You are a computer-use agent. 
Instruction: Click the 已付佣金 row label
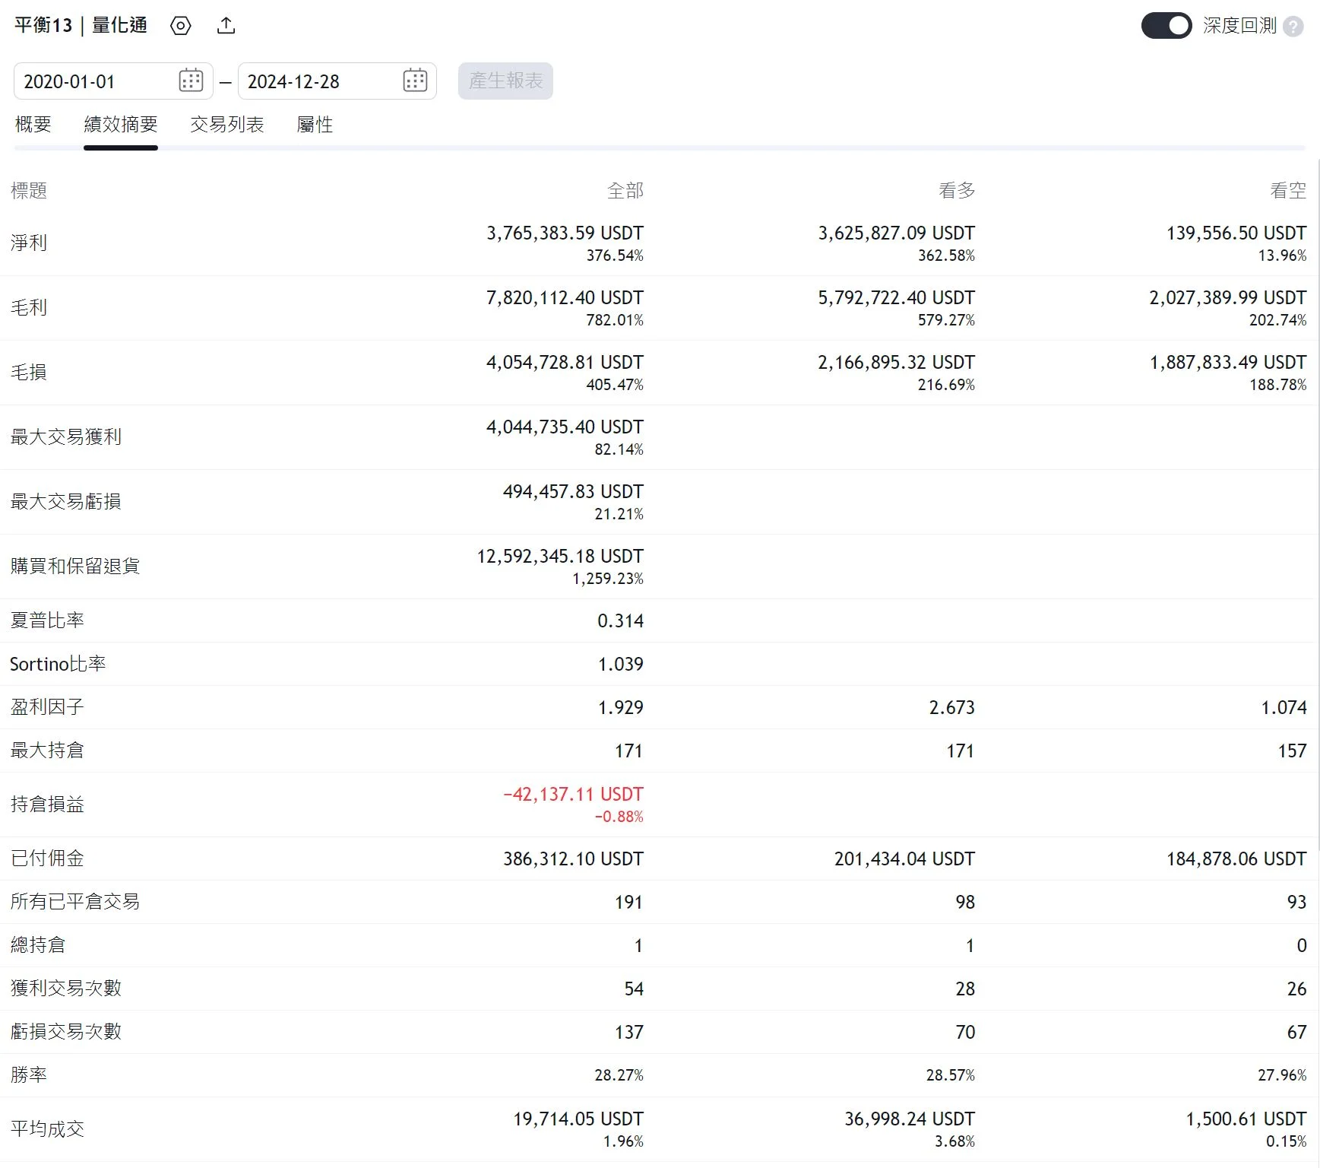pos(47,859)
